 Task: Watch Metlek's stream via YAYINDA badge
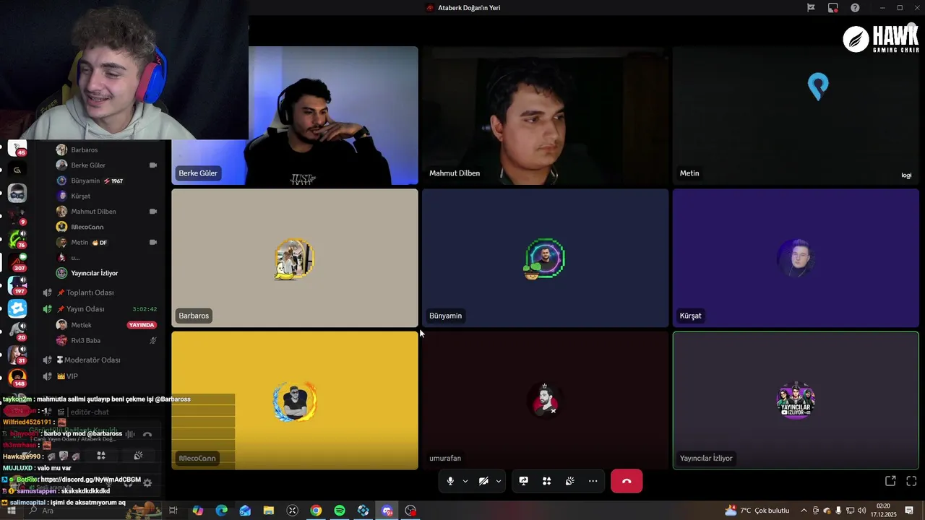click(x=142, y=325)
